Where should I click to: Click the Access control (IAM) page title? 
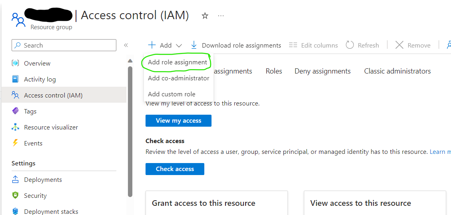135,16
